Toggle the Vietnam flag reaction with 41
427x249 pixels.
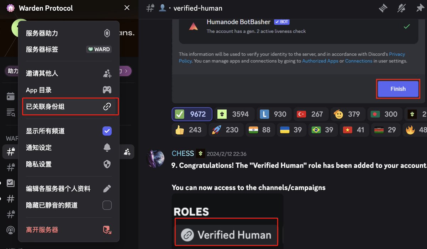click(x=354, y=130)
